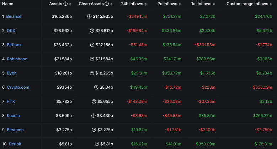The height and width of the screenshot is (149, 277).
Task: Open the Kucoin exchange link
Action: pyautogui.click(x=13, y=116)
